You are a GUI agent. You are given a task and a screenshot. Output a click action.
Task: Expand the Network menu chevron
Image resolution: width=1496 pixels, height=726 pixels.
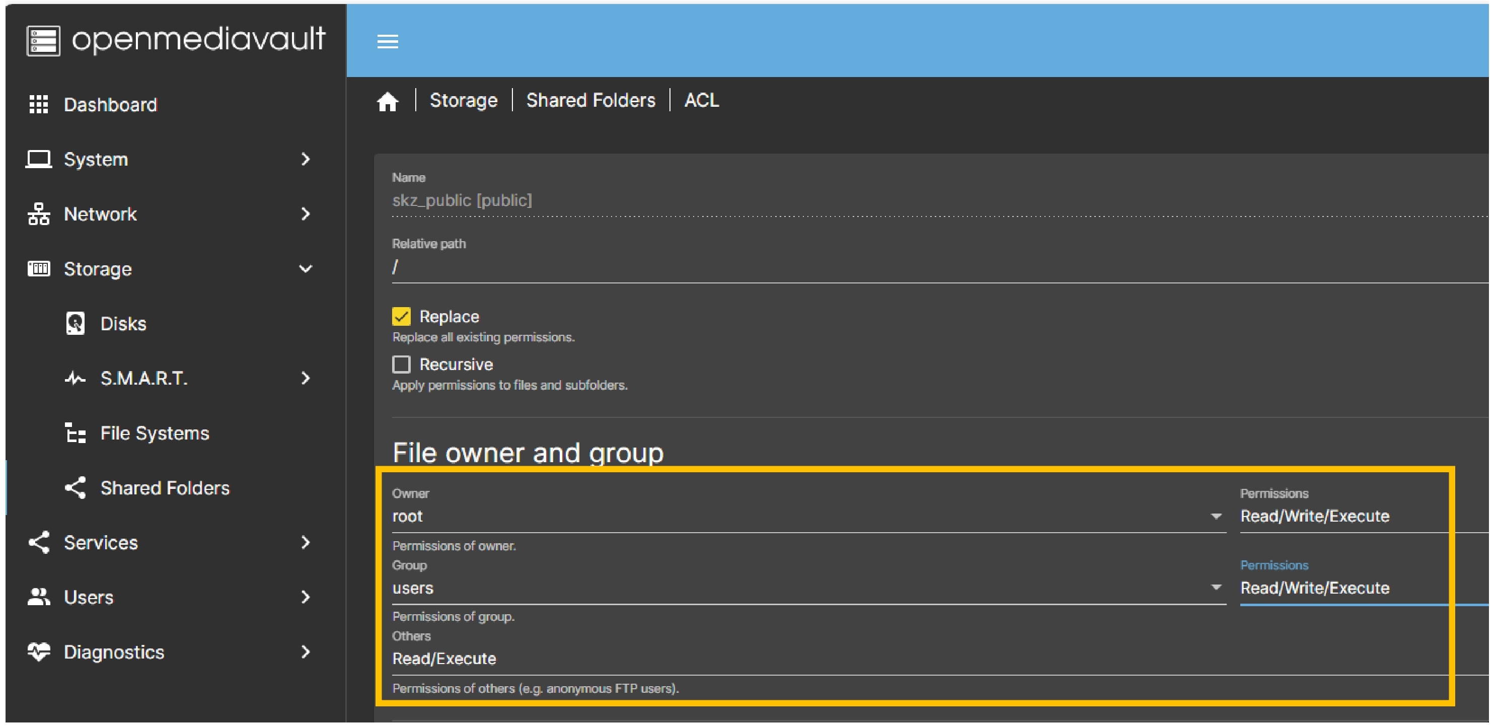tap(306, 214)
